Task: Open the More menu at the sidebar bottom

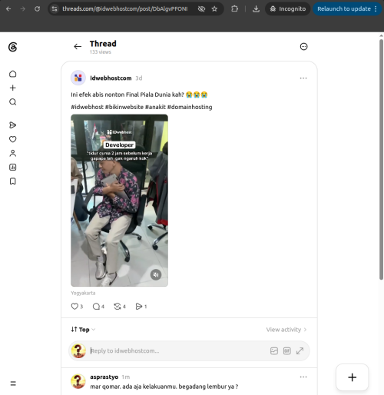Action: pos(13,383)
